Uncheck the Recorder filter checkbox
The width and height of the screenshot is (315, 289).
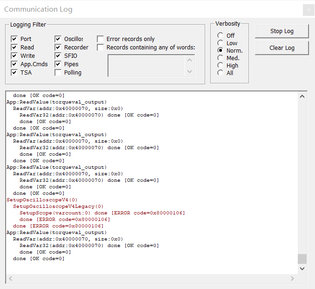58,48
